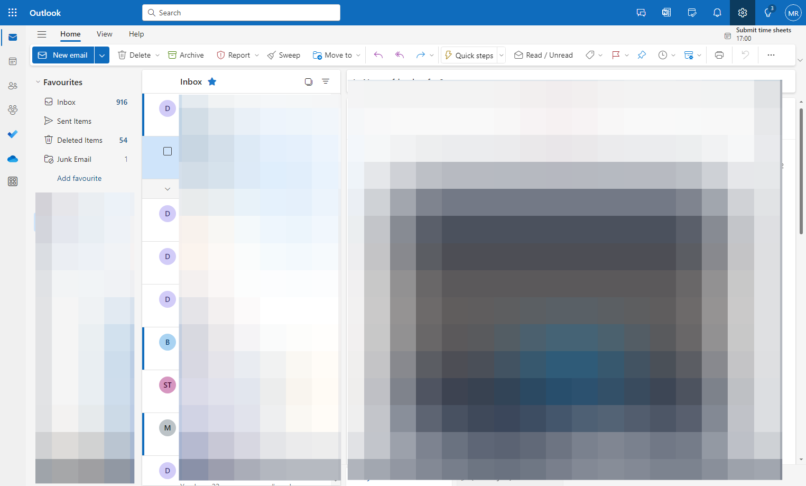Expand the collapsed message group chevron
Screen dimensions: 806x486
168,189
